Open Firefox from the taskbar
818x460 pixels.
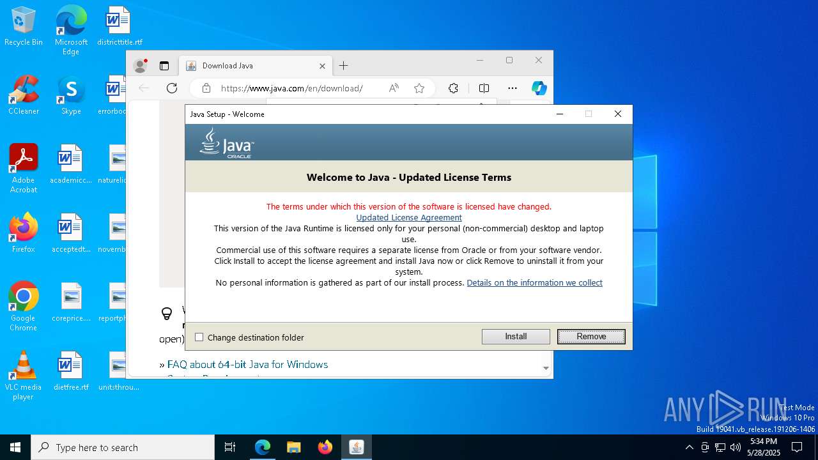pos(325,447)
